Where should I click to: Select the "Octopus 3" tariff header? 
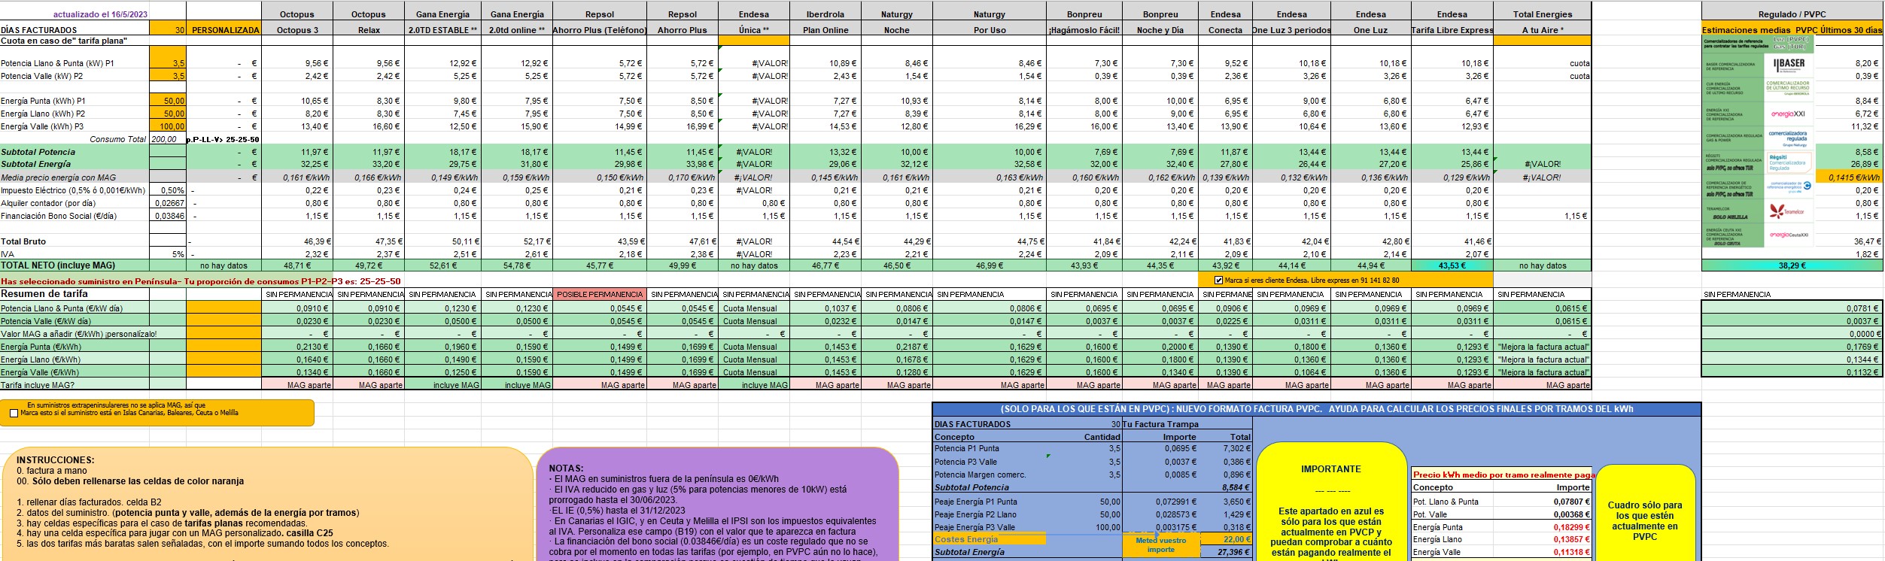click(297, 30)
